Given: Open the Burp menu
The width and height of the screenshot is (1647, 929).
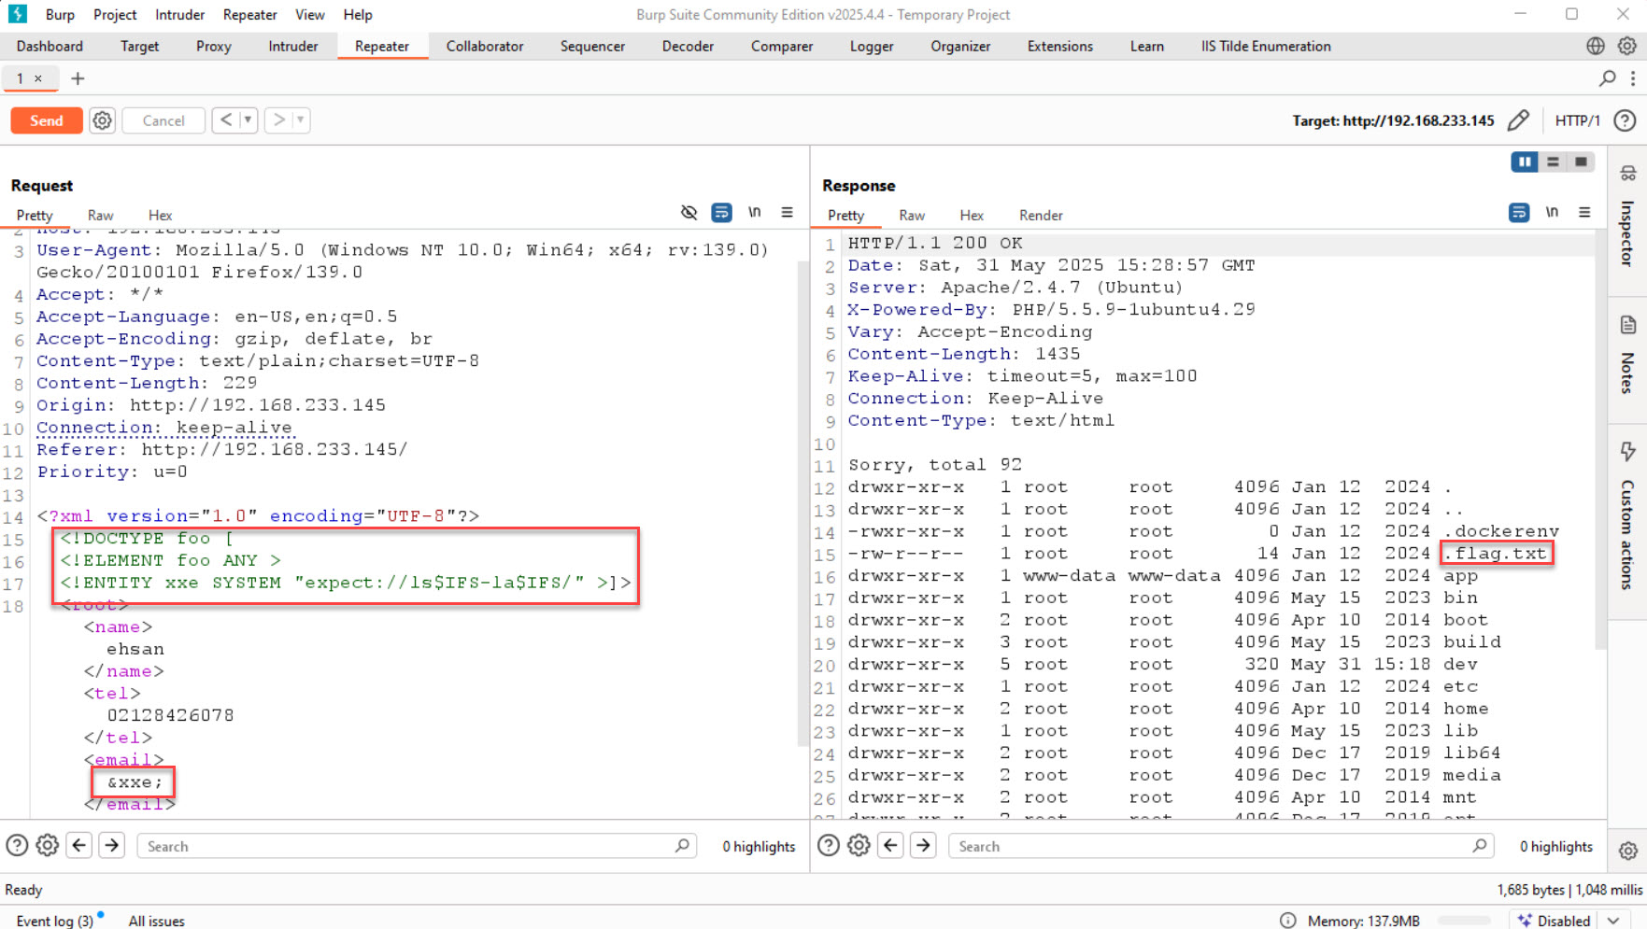Looking at the screenshot, I should click(x=60, y=14).
